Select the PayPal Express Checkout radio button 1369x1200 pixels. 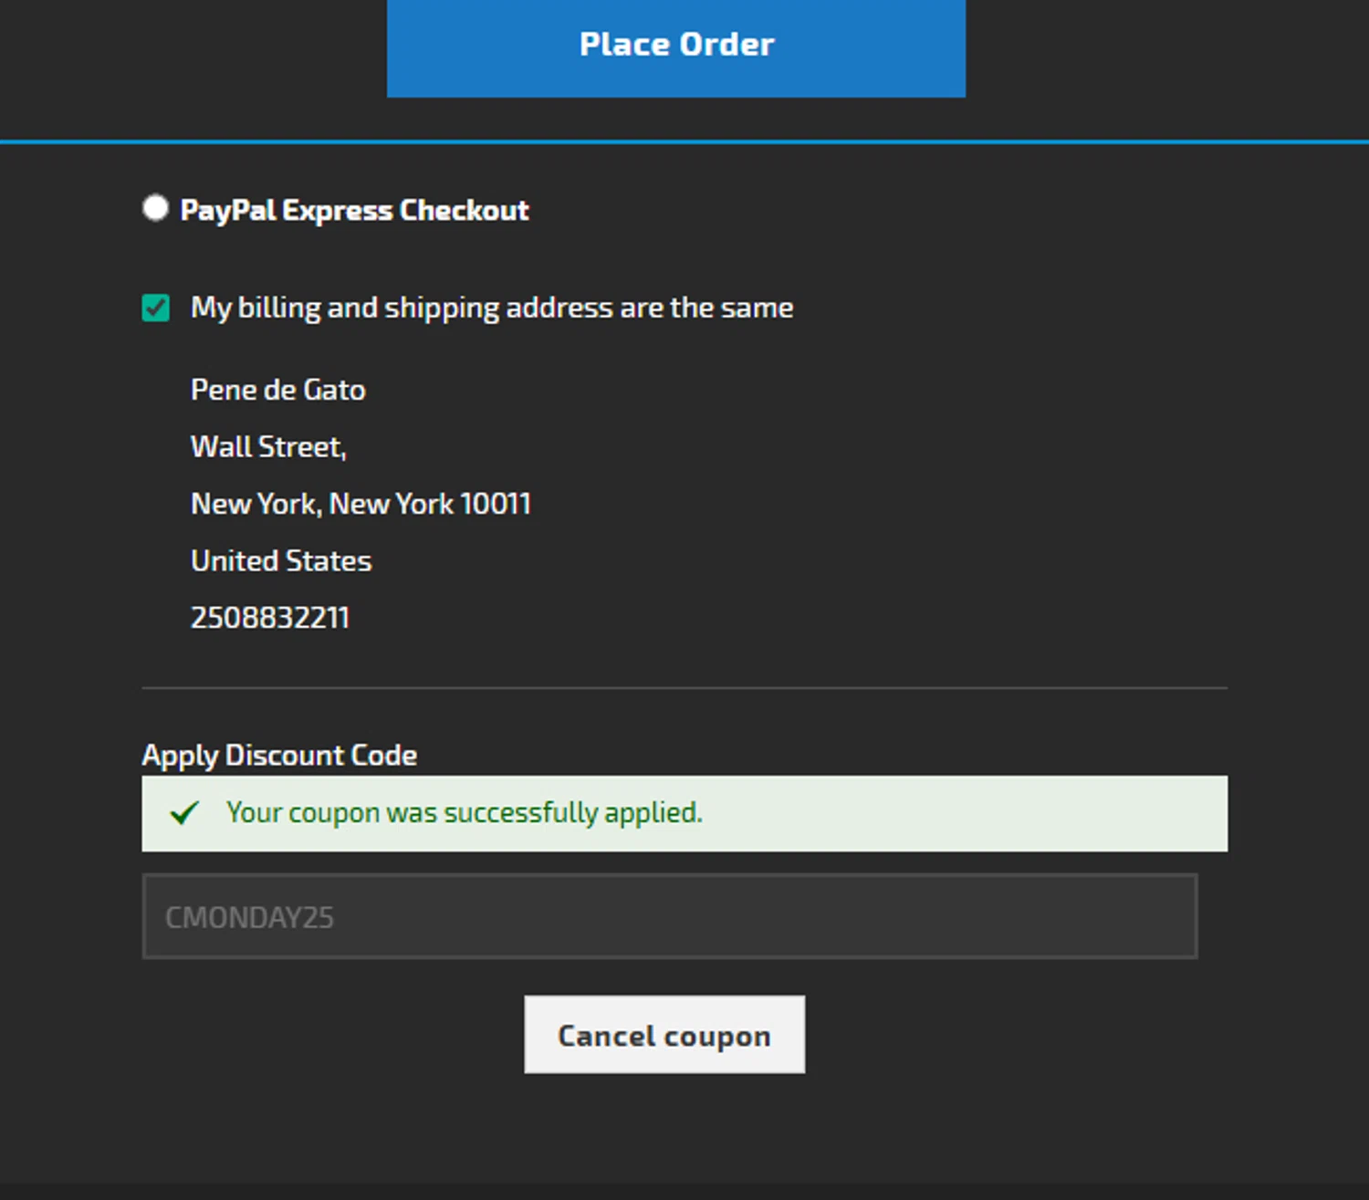tap(155, 209)
